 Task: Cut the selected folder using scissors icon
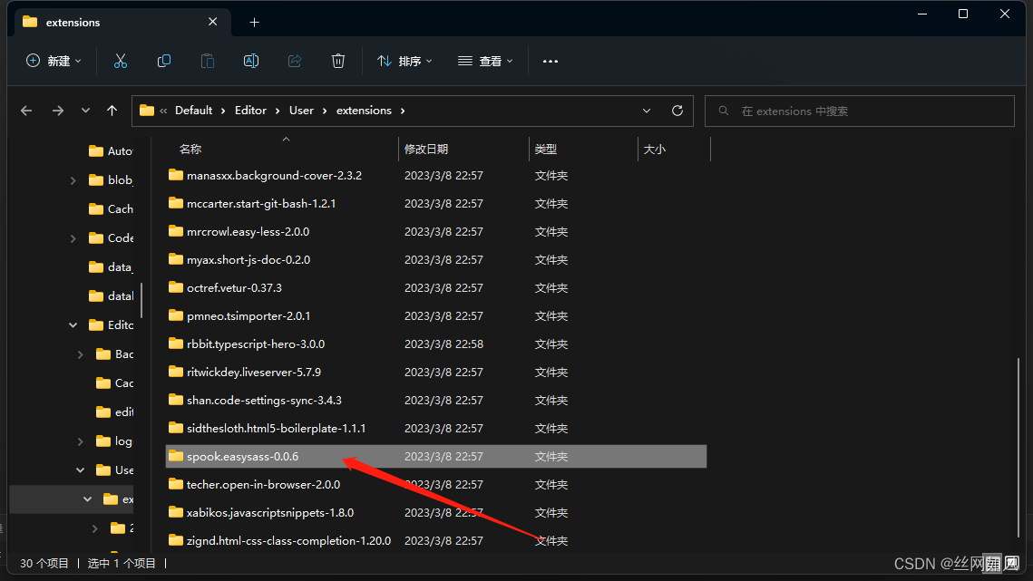click(x=121, y=61)
